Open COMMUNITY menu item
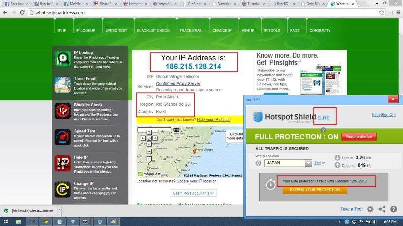The height and width of the screenshot is (226, 403). click(x=320, y=31)
